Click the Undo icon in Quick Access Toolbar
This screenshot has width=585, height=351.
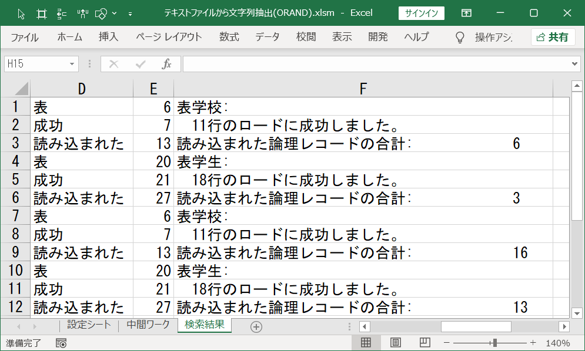point(61,13)
